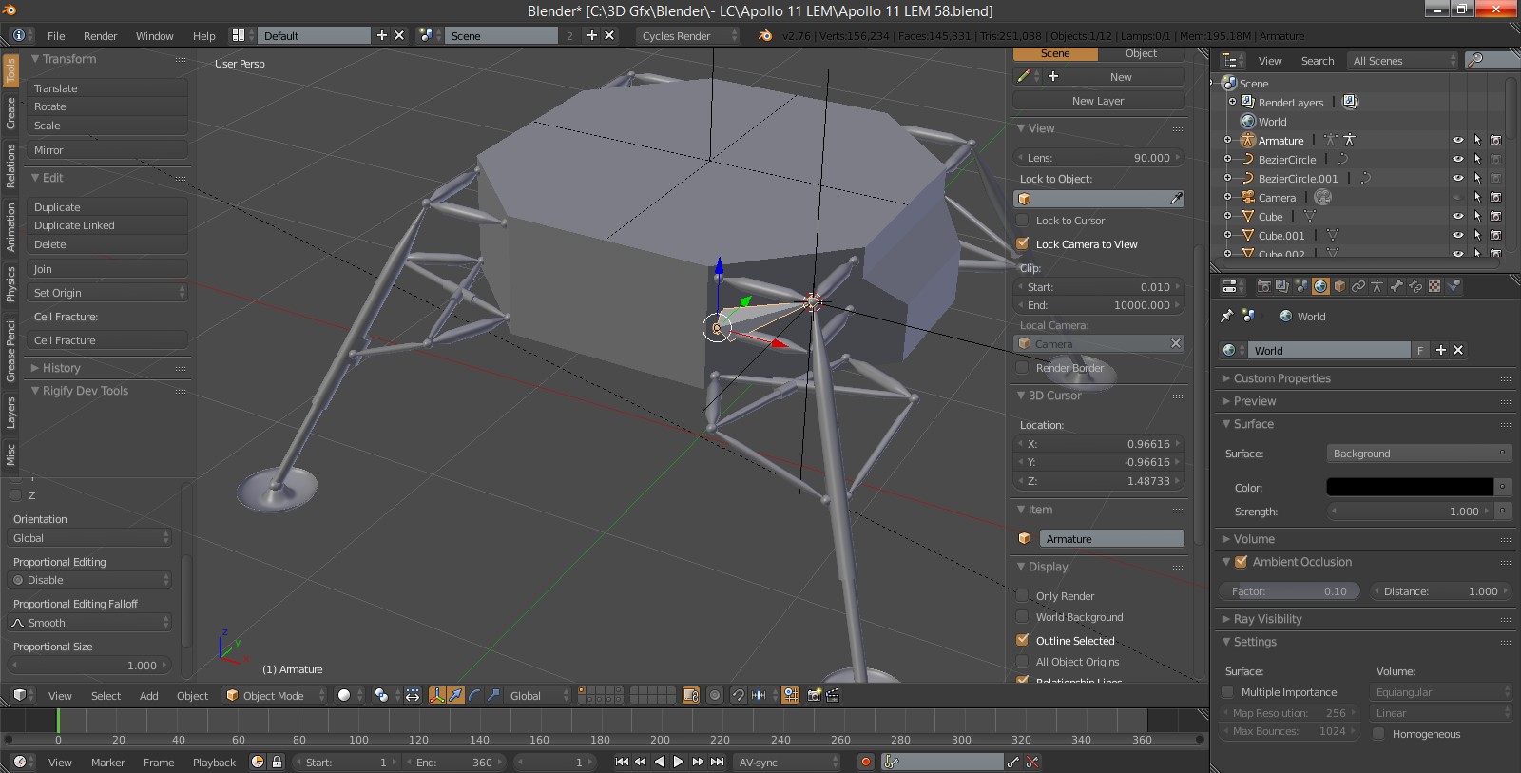Select the scale manipulator icon

point(493,695)
